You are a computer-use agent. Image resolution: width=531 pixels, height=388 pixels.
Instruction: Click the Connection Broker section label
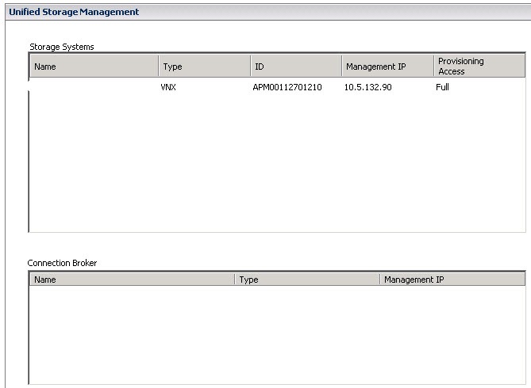pyautogui.click(x=62, y=263)
